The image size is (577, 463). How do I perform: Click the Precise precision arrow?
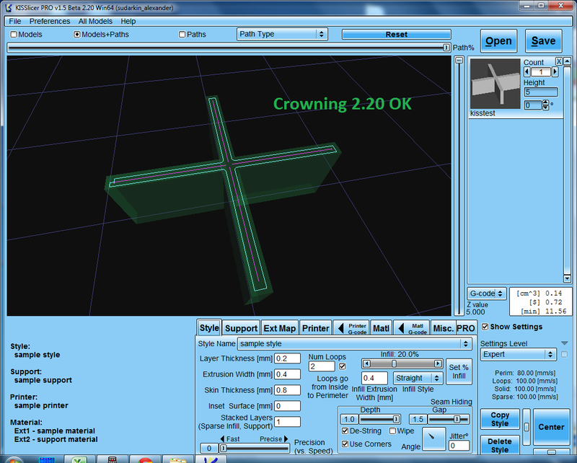click(x=286, y=438)
